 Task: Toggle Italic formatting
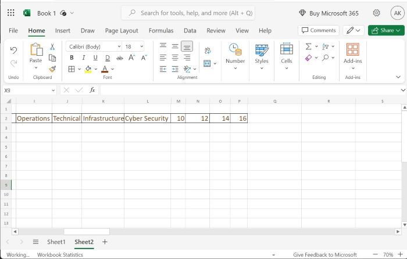tap(84, 57)
